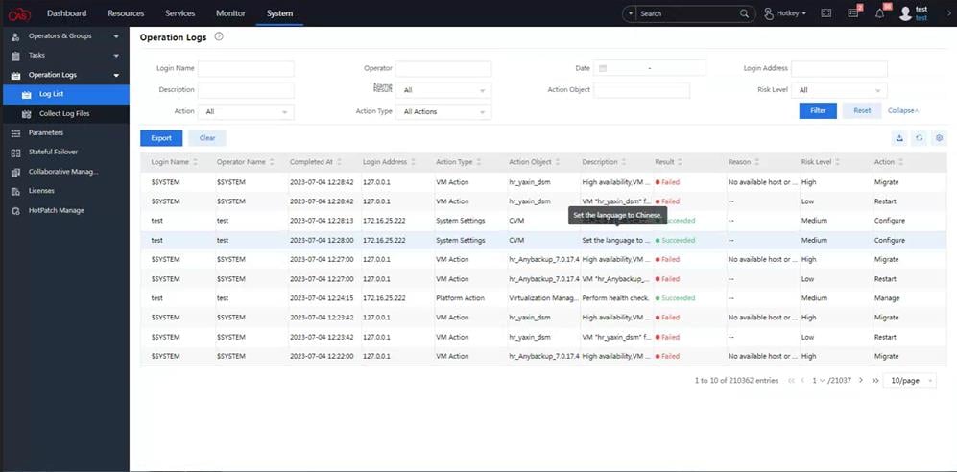Toggle fullscreen icon in top bar
The height and width of the screenshot is (472, 957).
click(825, 13)
